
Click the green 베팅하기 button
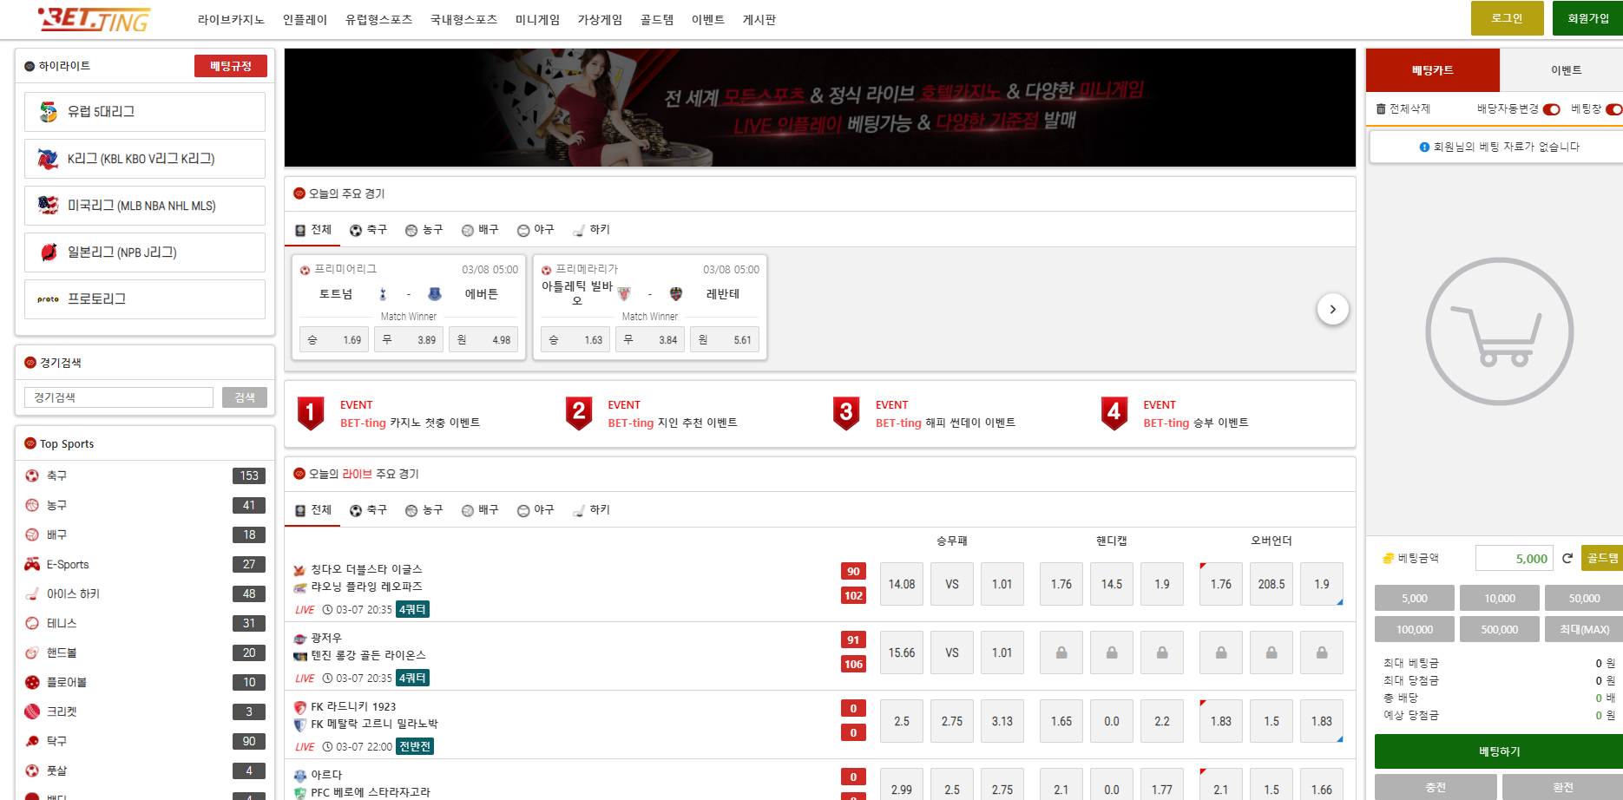1500,751
